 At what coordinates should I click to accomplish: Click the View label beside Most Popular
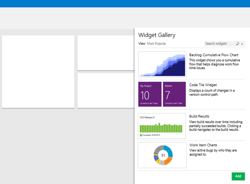coord(142,44)
